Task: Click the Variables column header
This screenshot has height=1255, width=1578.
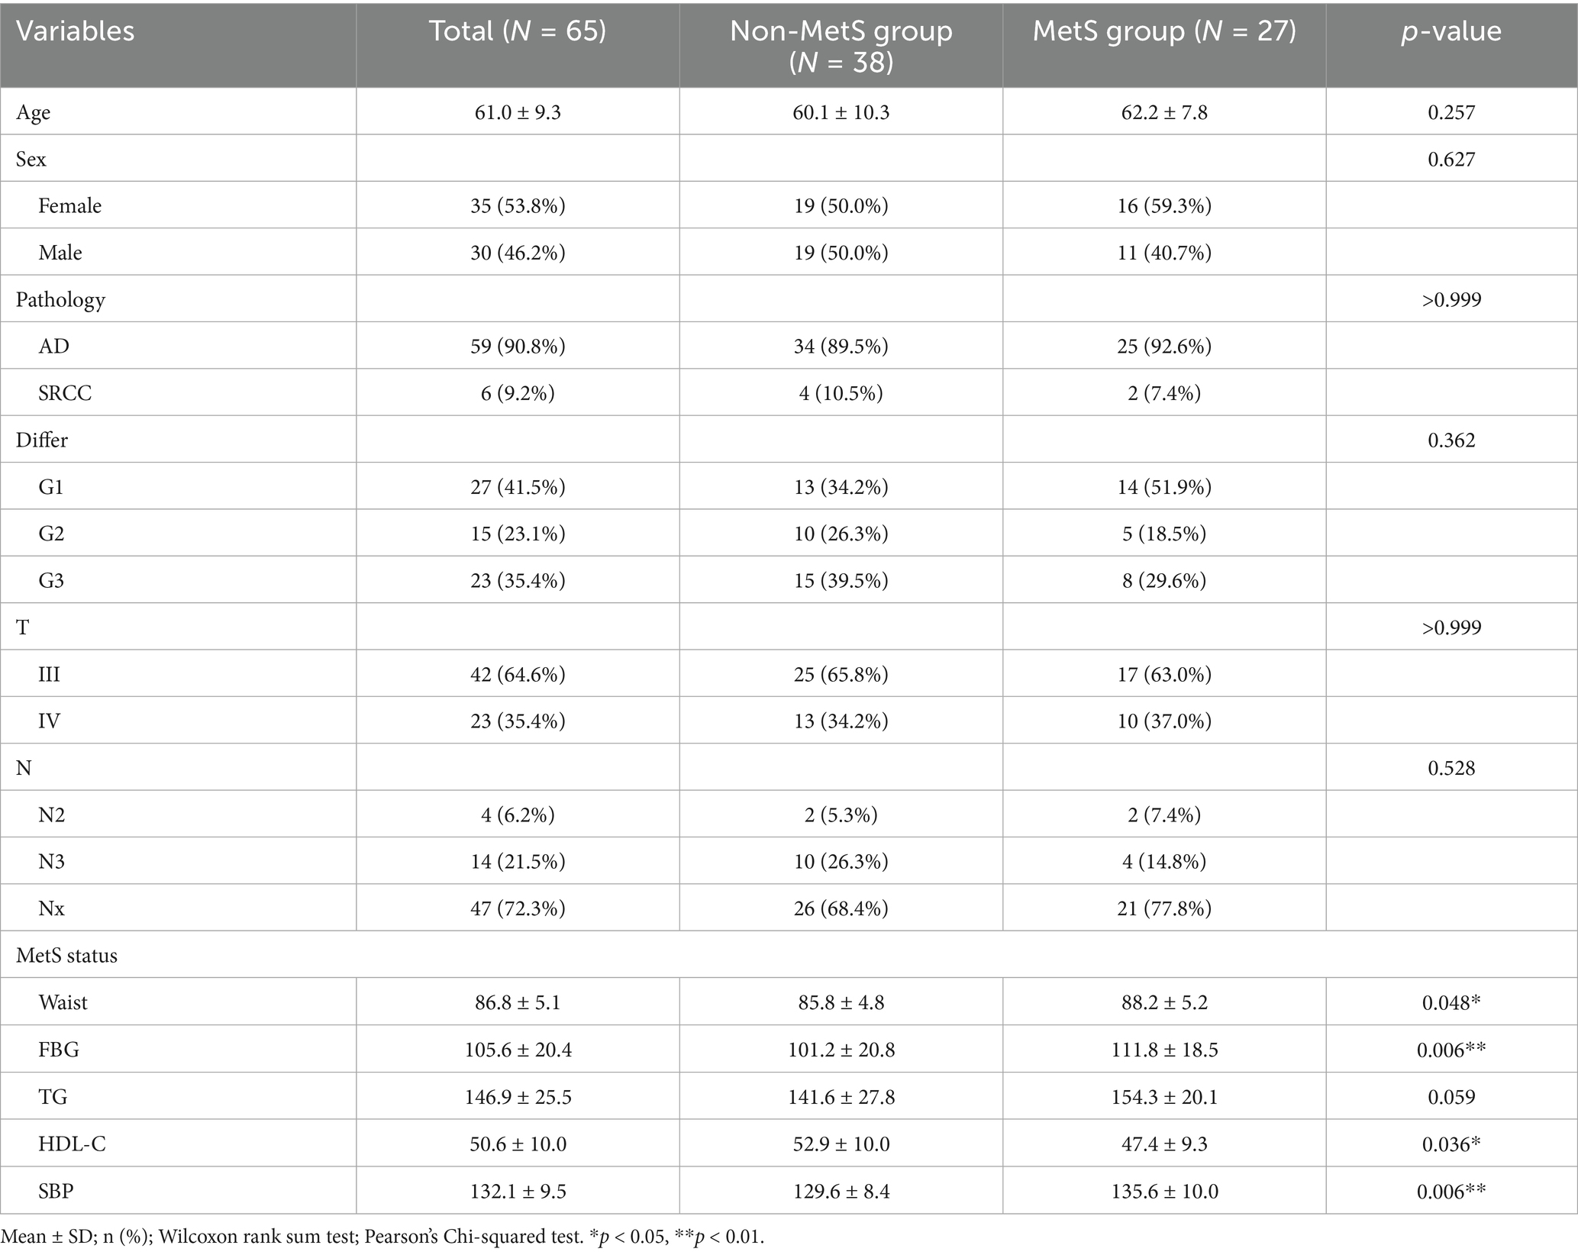Action: (76, 32)
